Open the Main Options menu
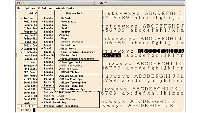This screenshot has width=201, height=113. (x=26, y=8)
